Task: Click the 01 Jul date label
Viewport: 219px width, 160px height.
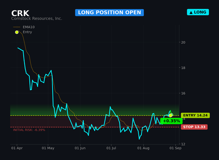Action: 111,148
